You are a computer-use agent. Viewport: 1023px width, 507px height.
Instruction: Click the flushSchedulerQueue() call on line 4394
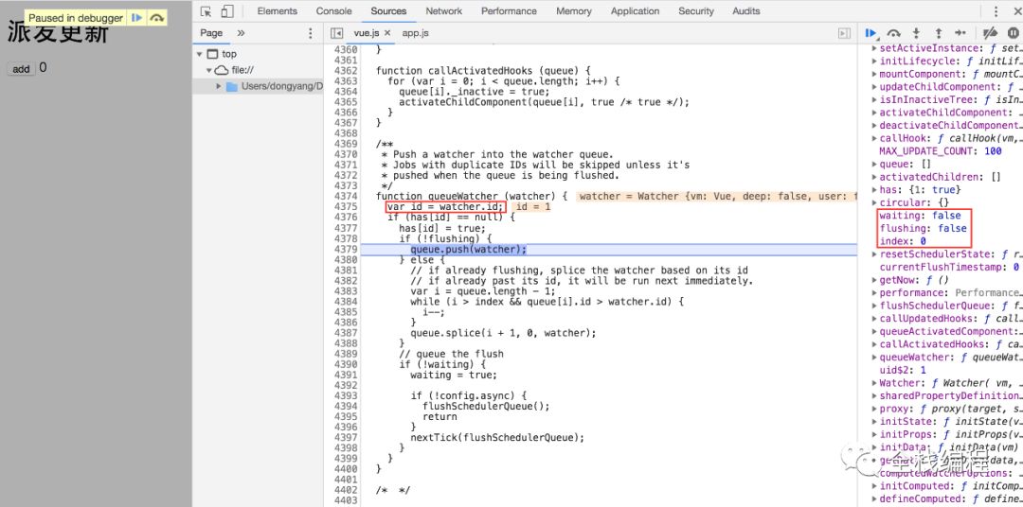pos(486,406)
